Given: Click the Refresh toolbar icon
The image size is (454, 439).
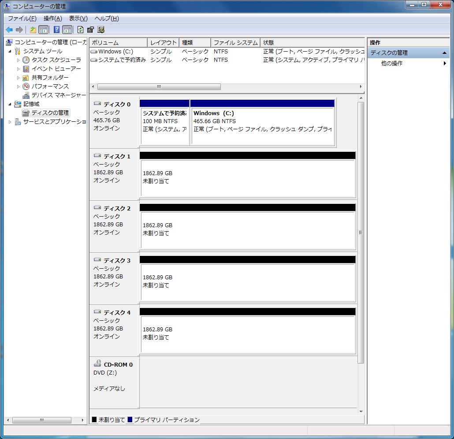Looking at the screenshot, I should point(80,30).
